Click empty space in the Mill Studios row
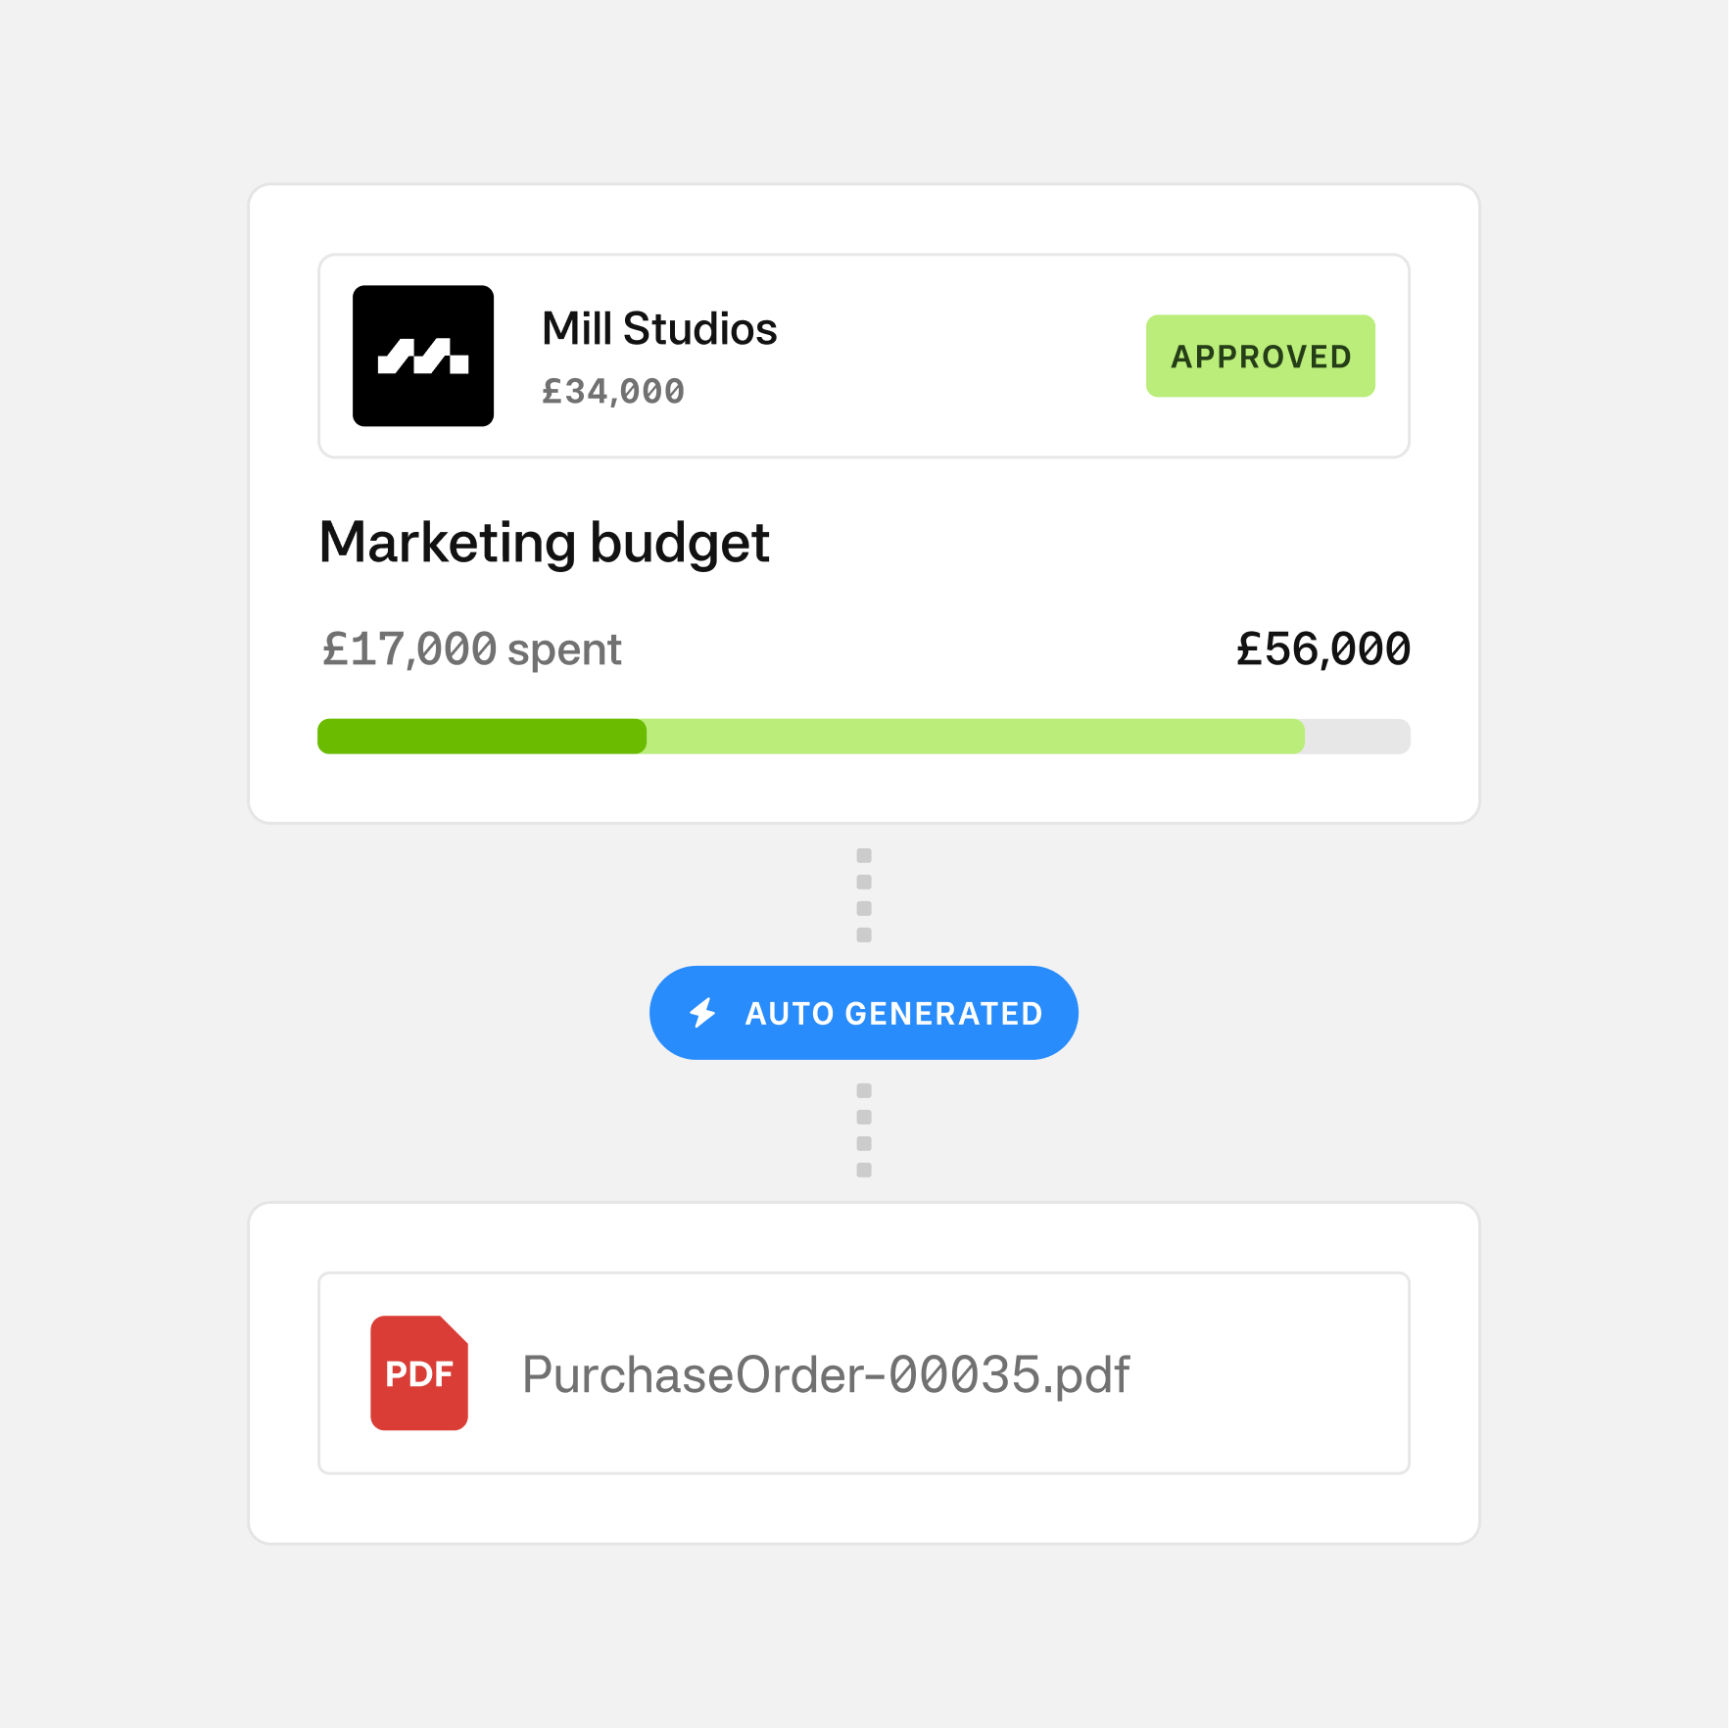The image size is (1729, 1728). 960,356
